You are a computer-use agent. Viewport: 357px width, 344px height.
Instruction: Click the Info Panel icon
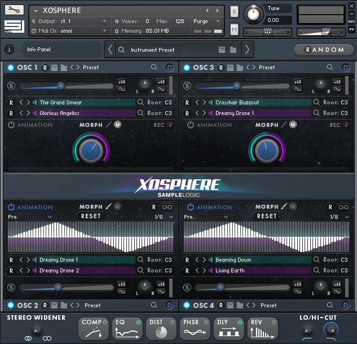click(9, 50)
